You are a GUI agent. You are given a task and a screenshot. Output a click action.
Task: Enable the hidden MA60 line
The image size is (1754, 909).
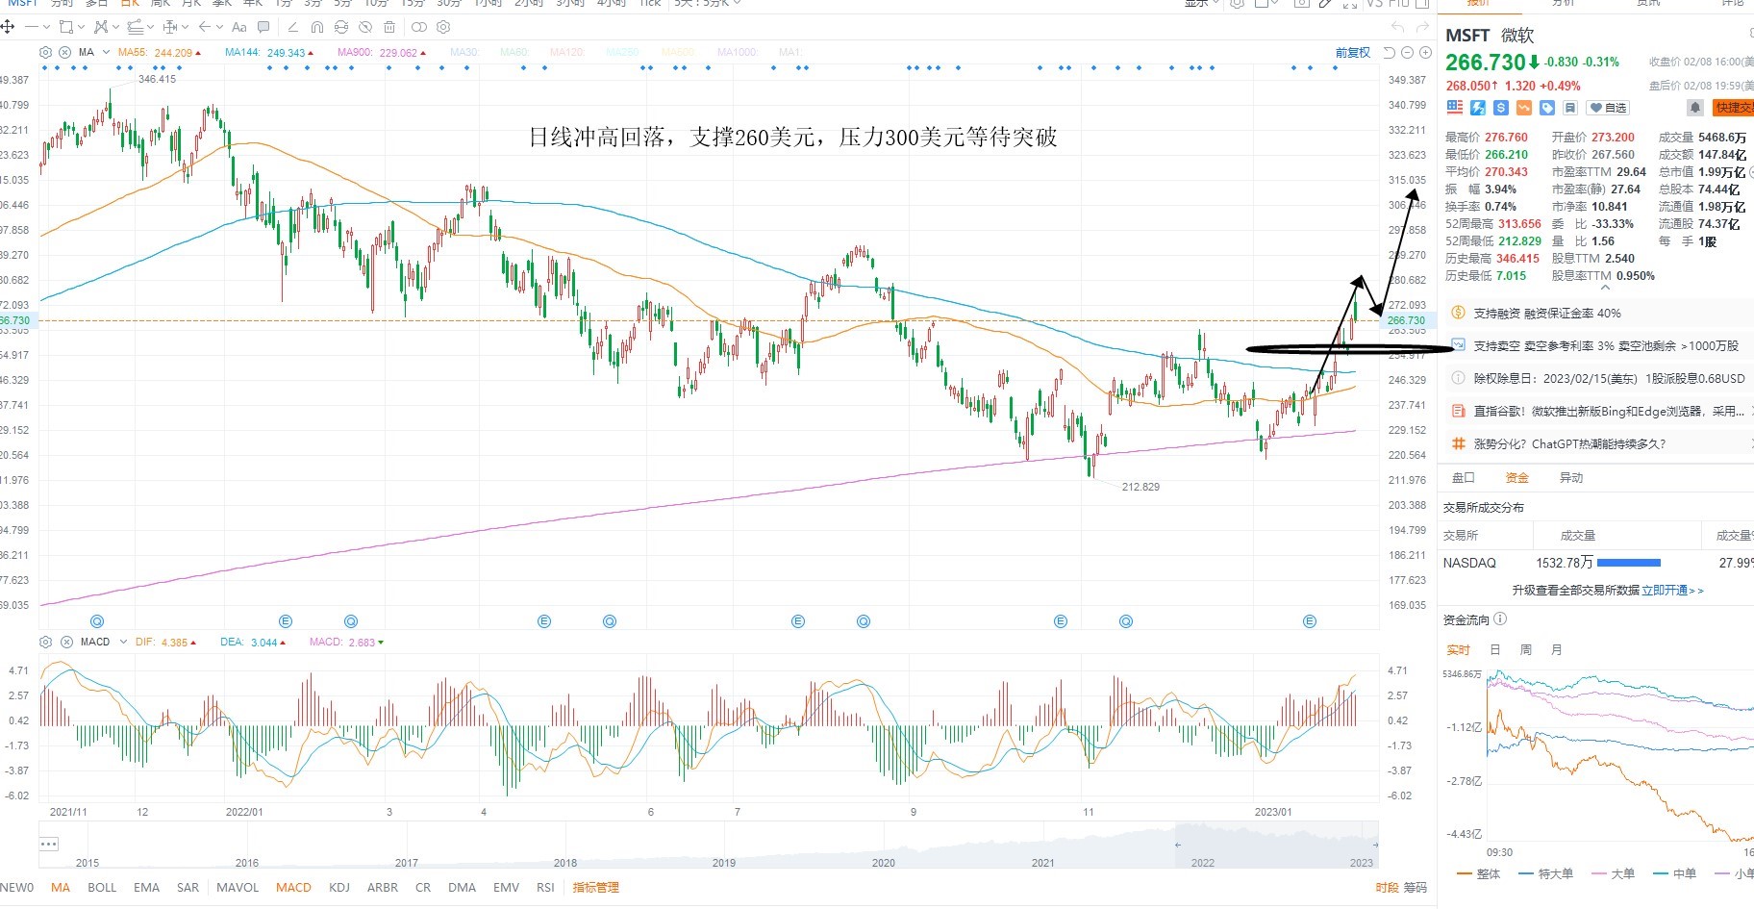(x=514, y=53)
